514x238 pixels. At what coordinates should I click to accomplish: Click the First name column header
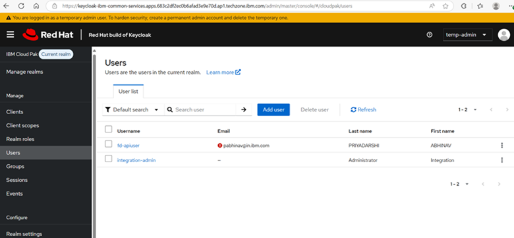[x=442, y=131]
